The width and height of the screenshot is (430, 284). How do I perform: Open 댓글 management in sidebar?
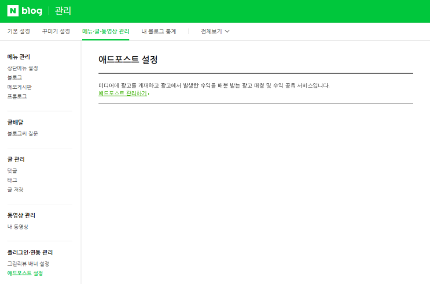point(12,171)
